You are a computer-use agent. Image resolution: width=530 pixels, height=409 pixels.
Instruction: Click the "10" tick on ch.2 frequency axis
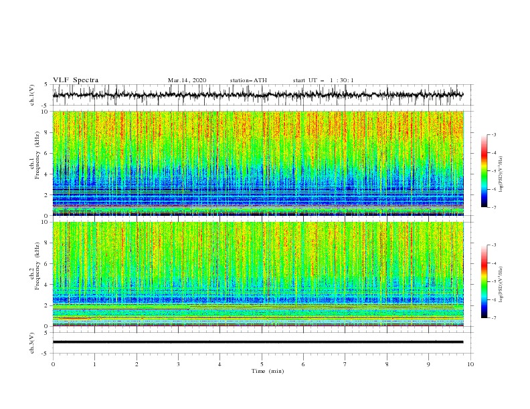point(46,222)
